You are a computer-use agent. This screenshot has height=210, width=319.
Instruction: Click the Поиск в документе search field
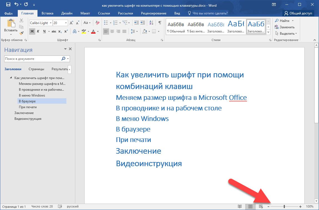[x=32, y=59]
